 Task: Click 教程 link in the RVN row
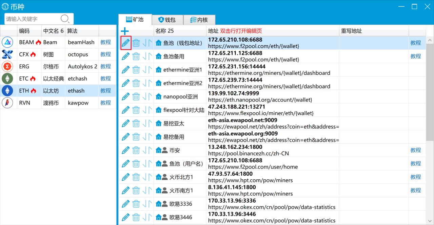[105, 103]
